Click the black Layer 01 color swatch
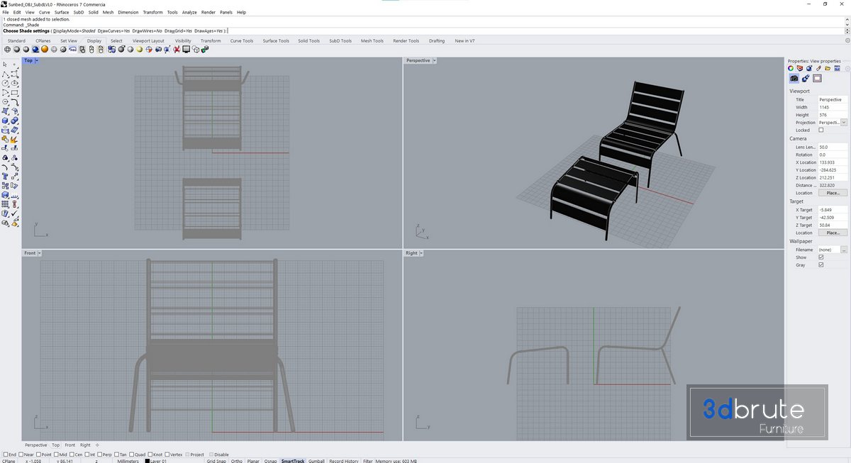Image resolution: width=851 pixels, height=463 pixels. 147,461
